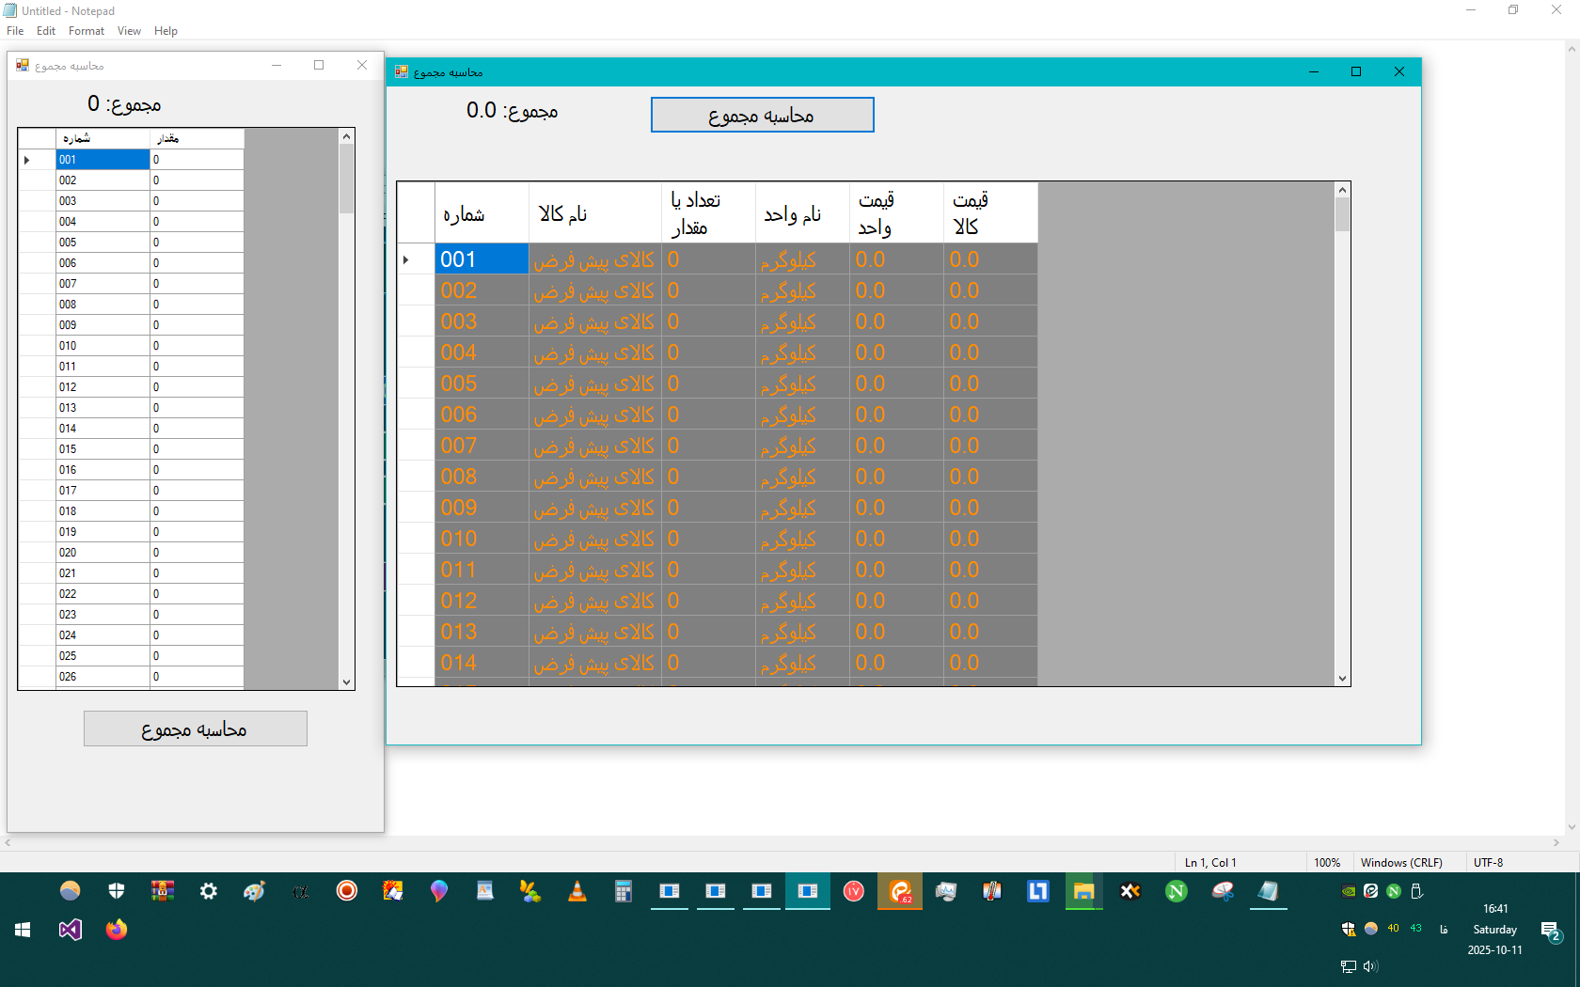Open the Windows Start menu
The image size is (1580, 987).
[24, 930]
